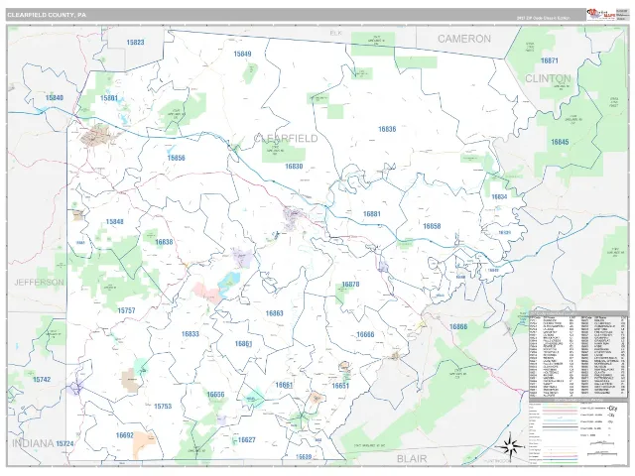The height and width of the screenshot is (476, 635).
Task: Click ZIP code label 15724
Action: pyautogui.click(x=64, y=444)
